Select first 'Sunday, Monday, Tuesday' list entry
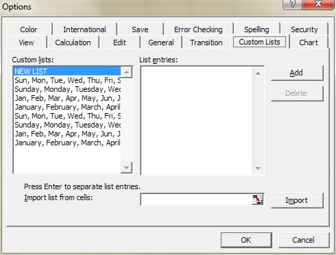The width and height of the screenshot is (336, 255). point(67,89)
